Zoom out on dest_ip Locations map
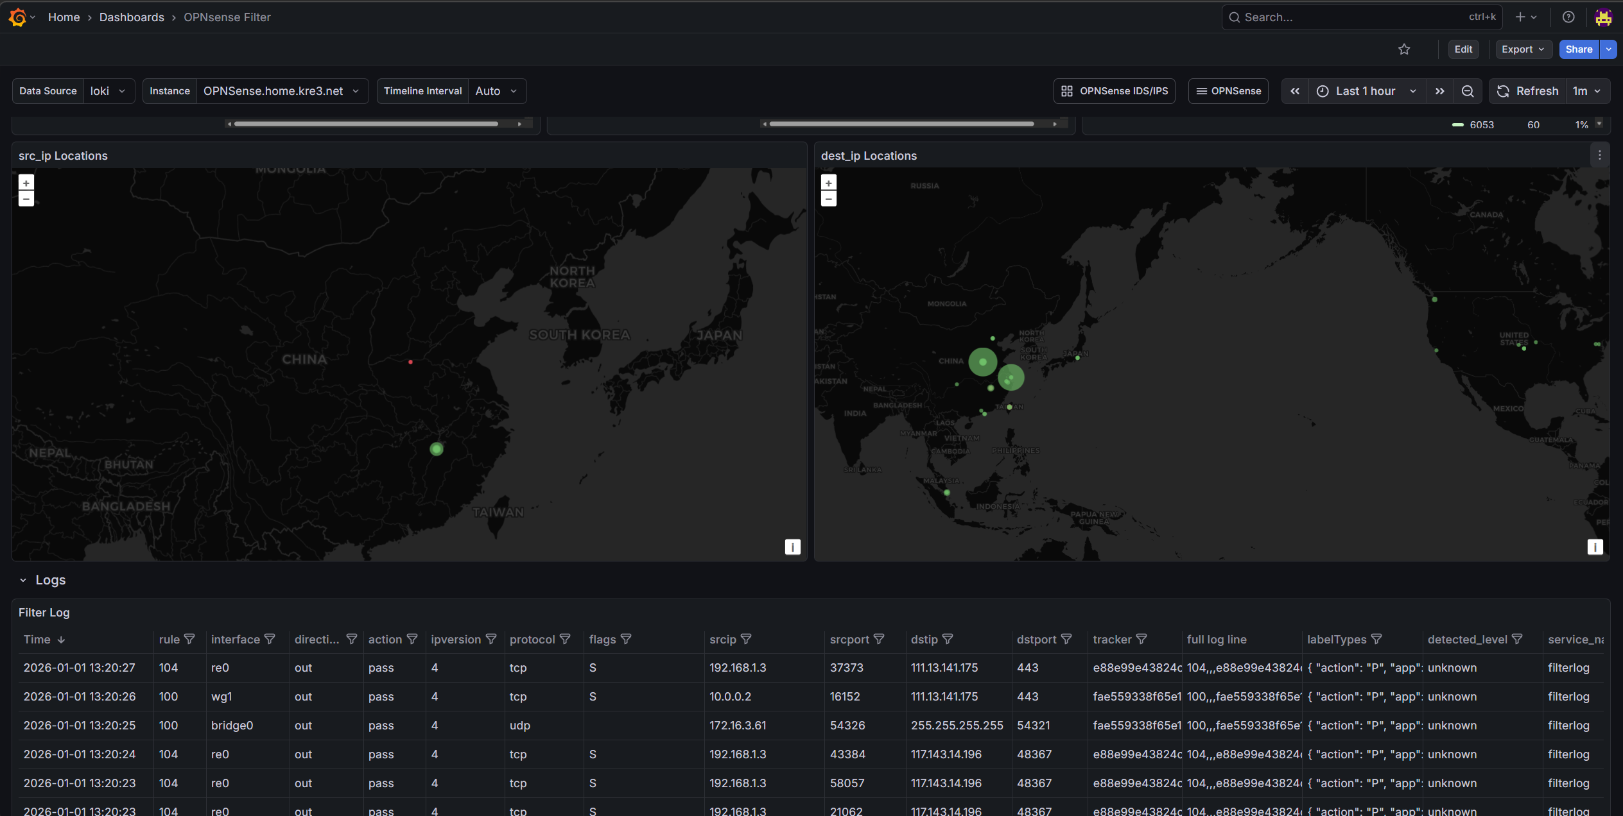The width and height of the screenshot is (1623, 816). point(829,199)
